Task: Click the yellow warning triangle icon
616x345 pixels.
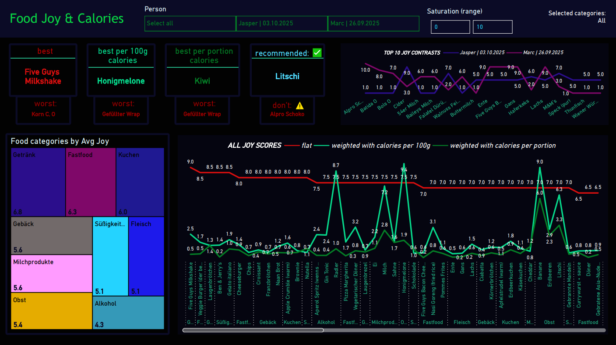Action: pyautogui.click(x=299, y=105)
